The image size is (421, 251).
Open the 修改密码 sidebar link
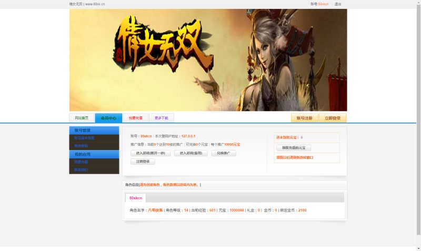[x=81, y=146]
